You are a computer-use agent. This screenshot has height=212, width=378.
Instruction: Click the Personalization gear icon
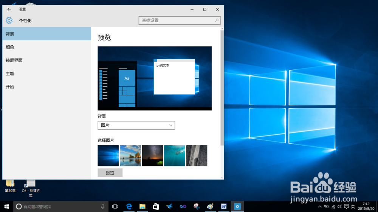9,20
